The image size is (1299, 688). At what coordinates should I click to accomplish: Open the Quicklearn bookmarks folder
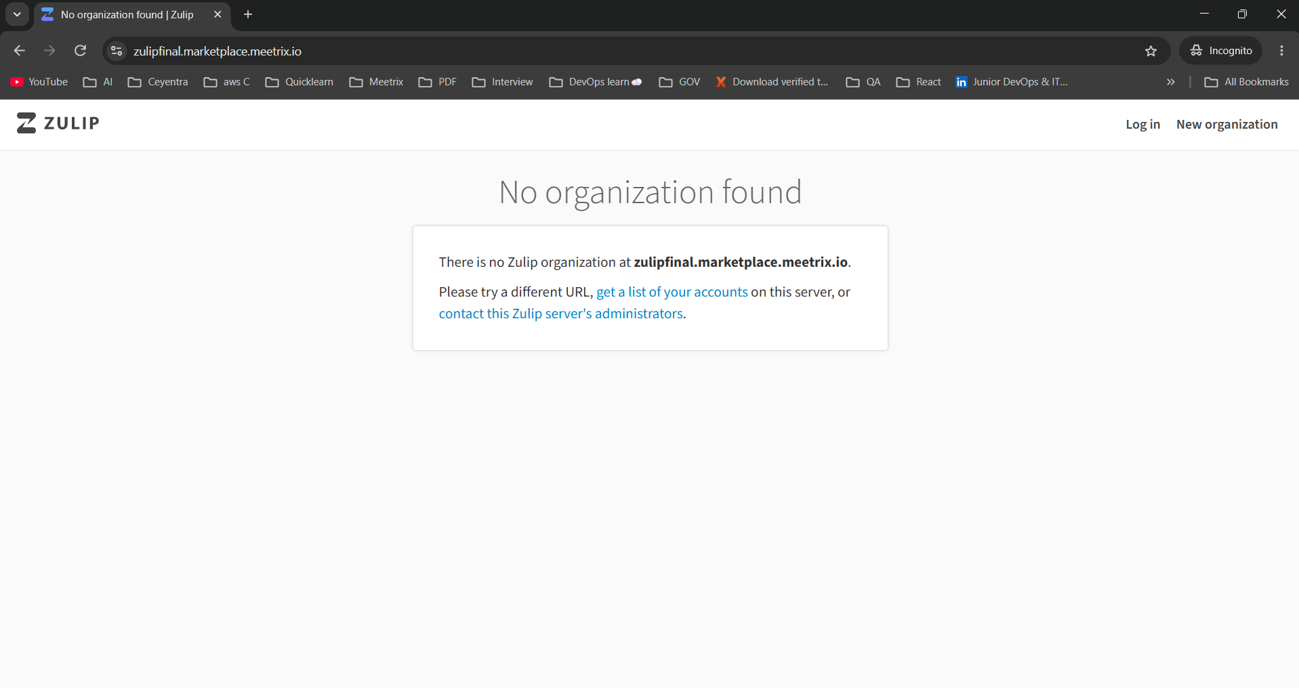point(300,82)
